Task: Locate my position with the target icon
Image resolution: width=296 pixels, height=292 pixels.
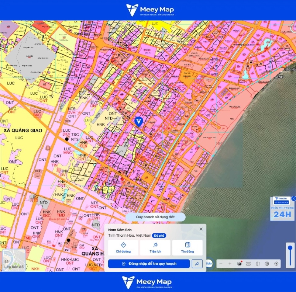Action: click(276, 264)
